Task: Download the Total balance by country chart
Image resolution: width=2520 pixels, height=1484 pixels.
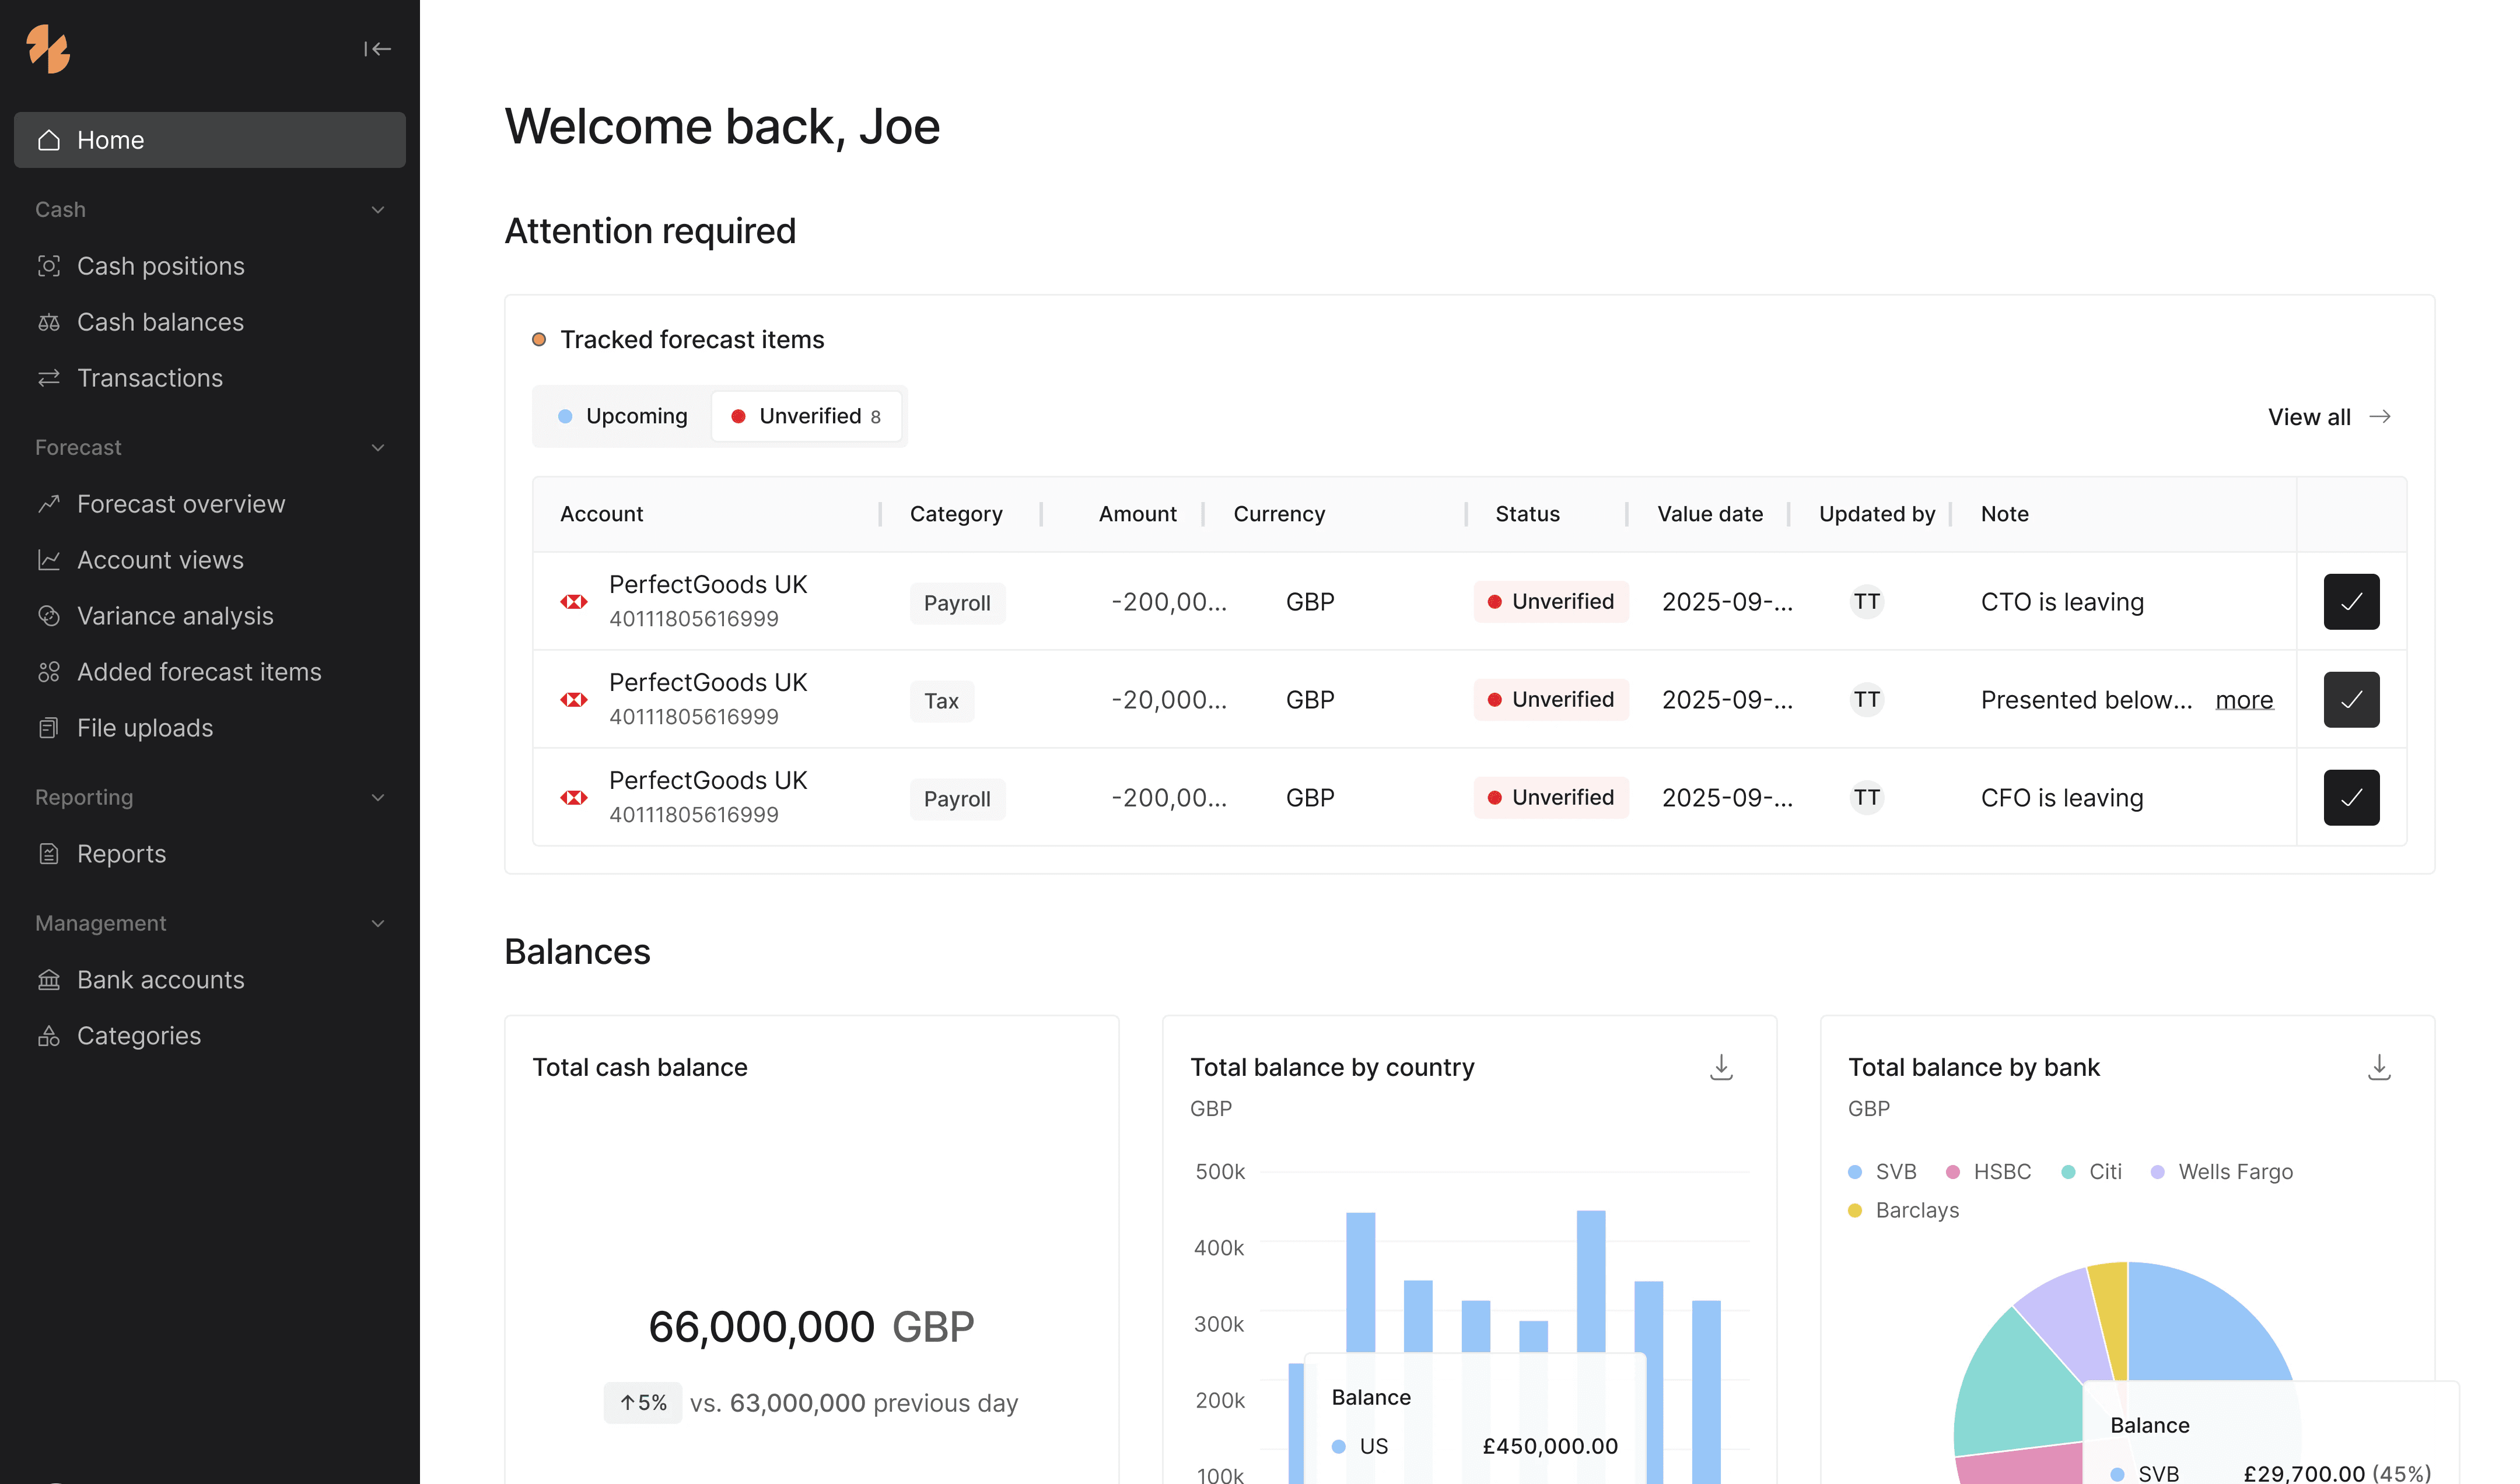Action: point(1721,1067)
